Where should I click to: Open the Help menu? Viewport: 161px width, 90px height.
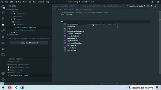(47, 2)
